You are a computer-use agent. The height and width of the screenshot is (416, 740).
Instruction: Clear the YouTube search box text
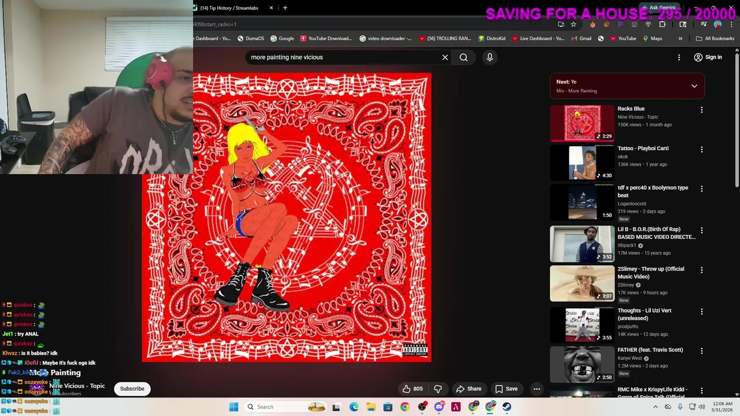pyautogui.click(x=445, y=57)
